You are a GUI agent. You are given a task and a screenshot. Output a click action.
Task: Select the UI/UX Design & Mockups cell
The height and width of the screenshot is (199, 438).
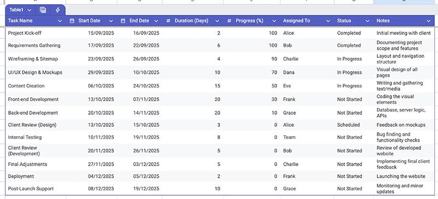tap(35, 72)
